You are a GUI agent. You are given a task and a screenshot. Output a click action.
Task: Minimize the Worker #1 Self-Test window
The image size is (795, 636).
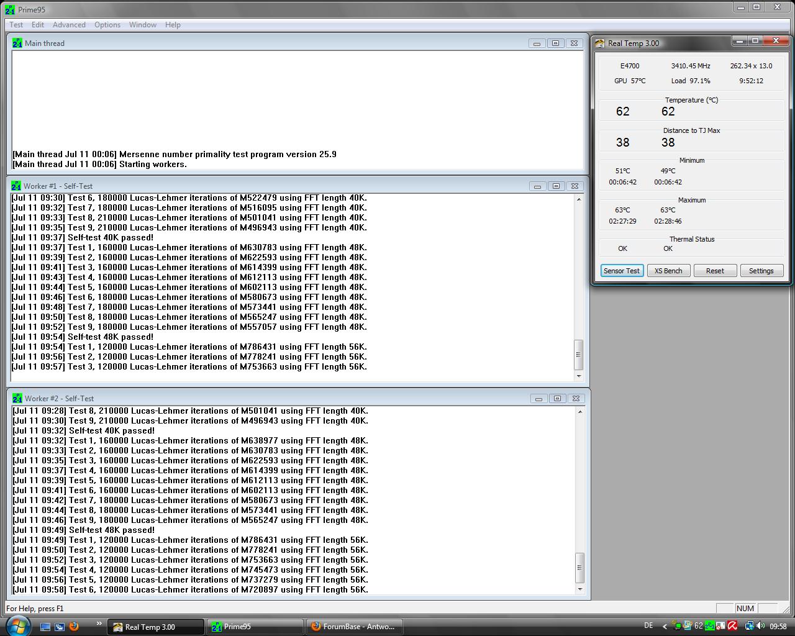pyautogui.click(x=537, y=186)
